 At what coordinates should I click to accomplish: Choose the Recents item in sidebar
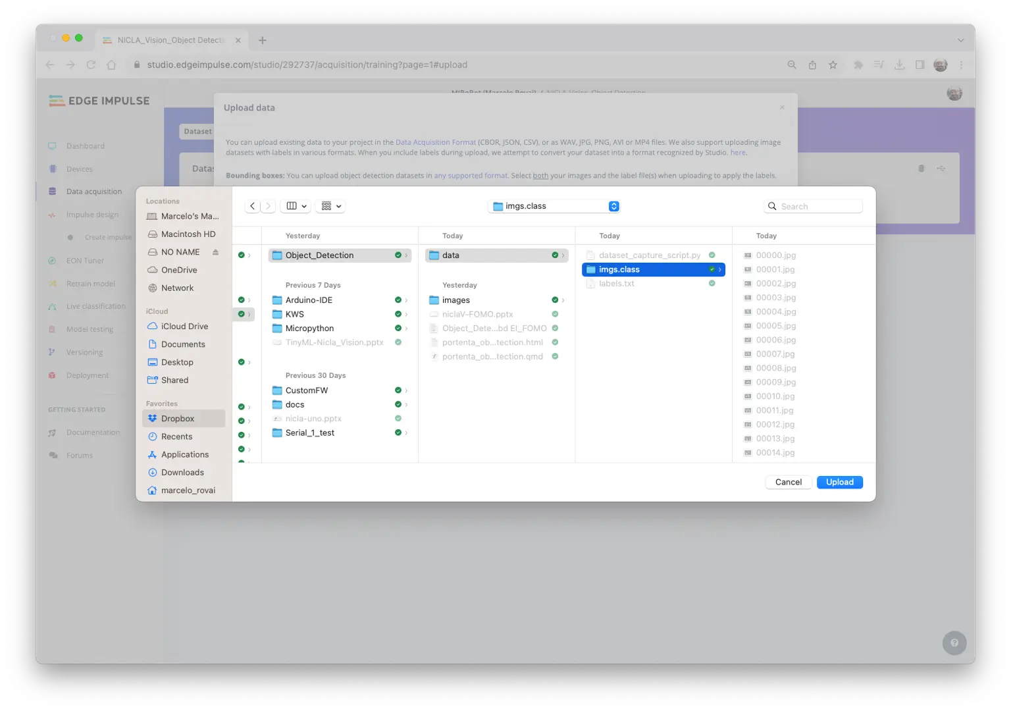(x=176, y=436)
